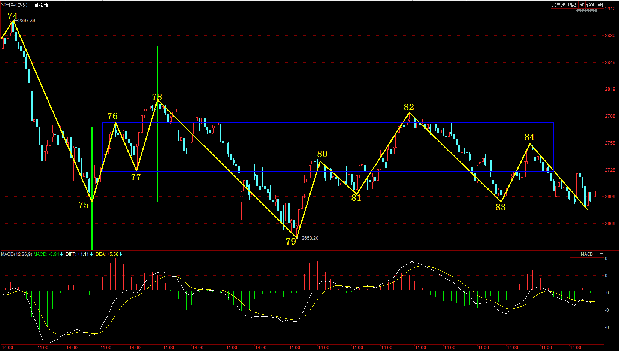
Task: Click the cyan arrow beside MACD -8.94
Action: pyautogui.click(x=61, y=254)
